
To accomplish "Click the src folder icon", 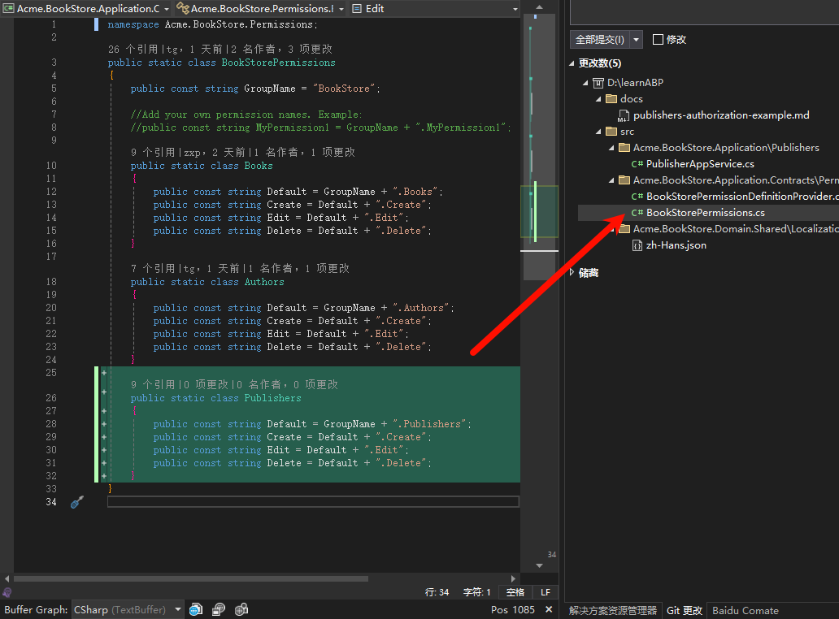I will pyautogui.click(x=611, y=132).
